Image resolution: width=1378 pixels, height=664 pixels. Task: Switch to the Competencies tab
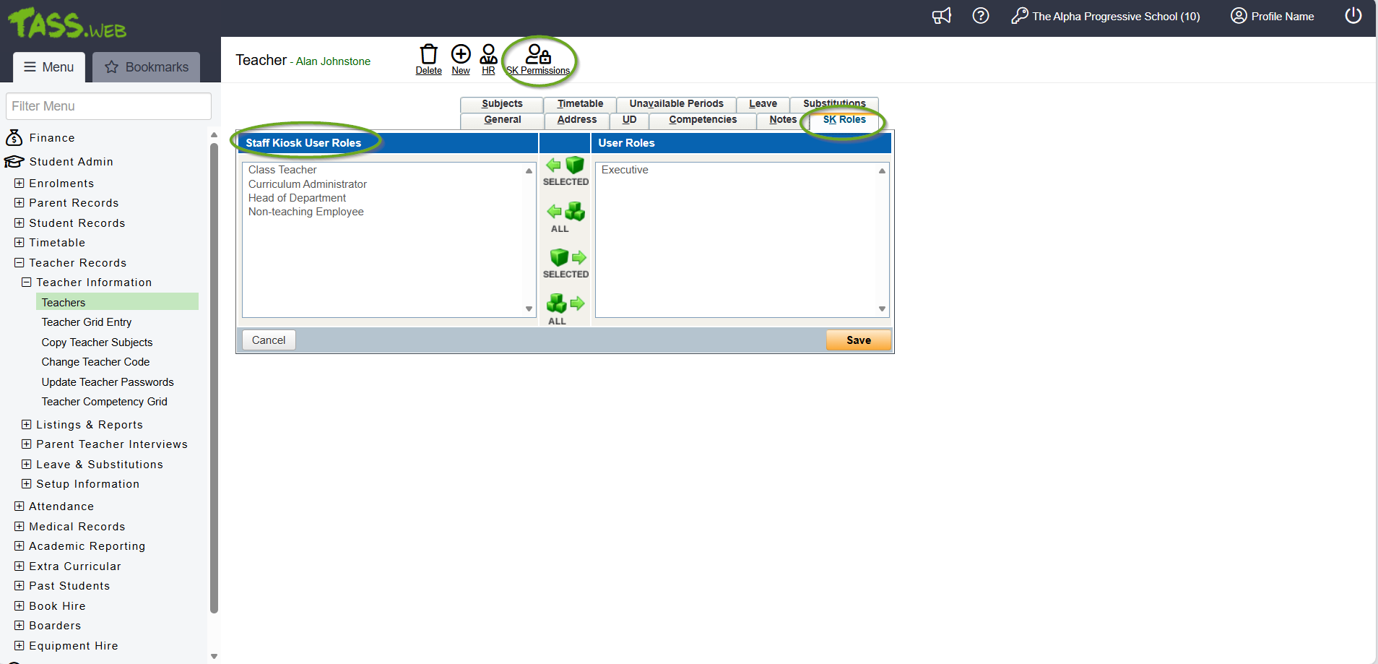[702, 120]
